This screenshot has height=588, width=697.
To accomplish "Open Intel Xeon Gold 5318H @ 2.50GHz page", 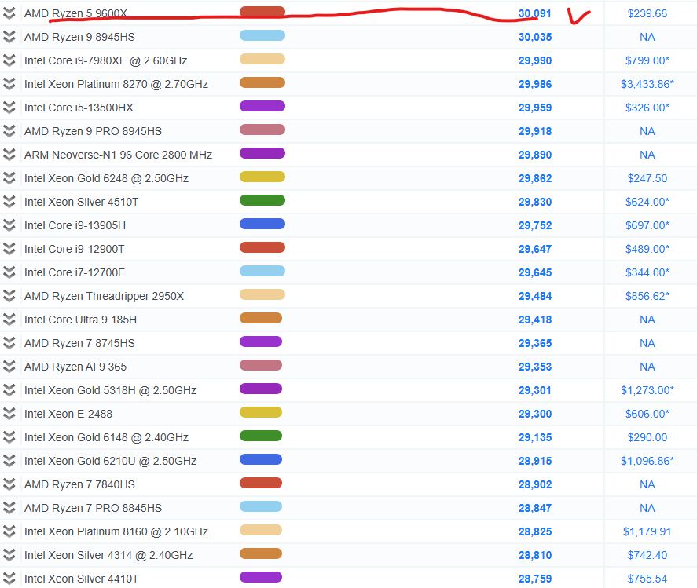I will [110, 390].
